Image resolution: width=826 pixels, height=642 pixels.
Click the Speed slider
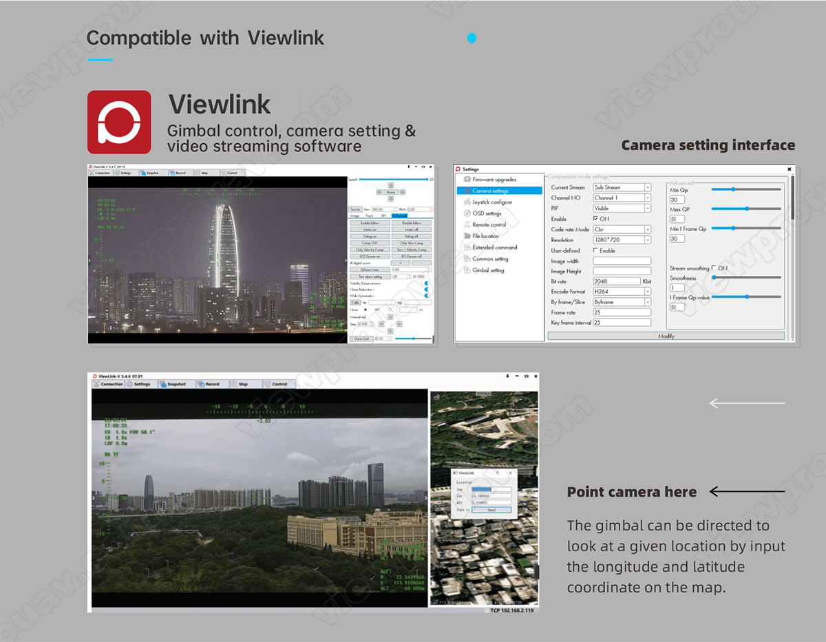(x=393, y=179)
